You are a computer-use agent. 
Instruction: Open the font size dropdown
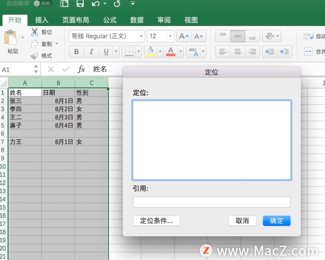point(170,36)
